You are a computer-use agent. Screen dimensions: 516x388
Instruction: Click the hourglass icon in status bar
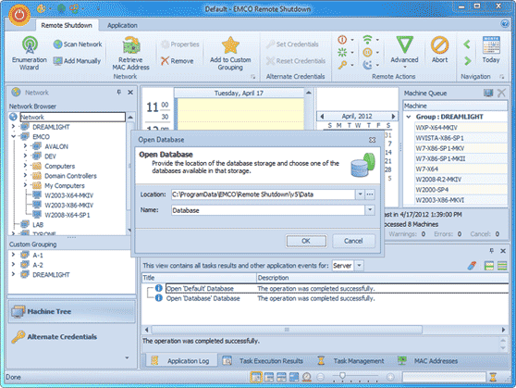click(493, 377)
